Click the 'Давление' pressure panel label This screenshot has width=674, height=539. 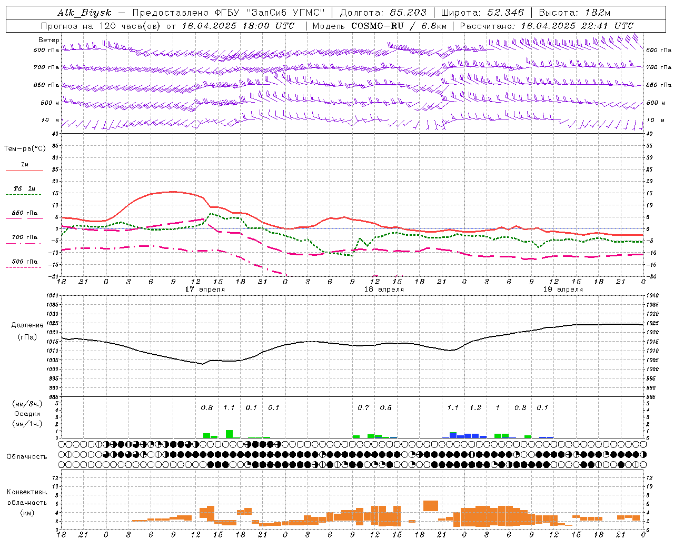pyautogui.click(x=27, y=325)
